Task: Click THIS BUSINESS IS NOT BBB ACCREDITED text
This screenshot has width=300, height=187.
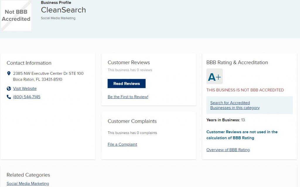Action: pos(245,90)
